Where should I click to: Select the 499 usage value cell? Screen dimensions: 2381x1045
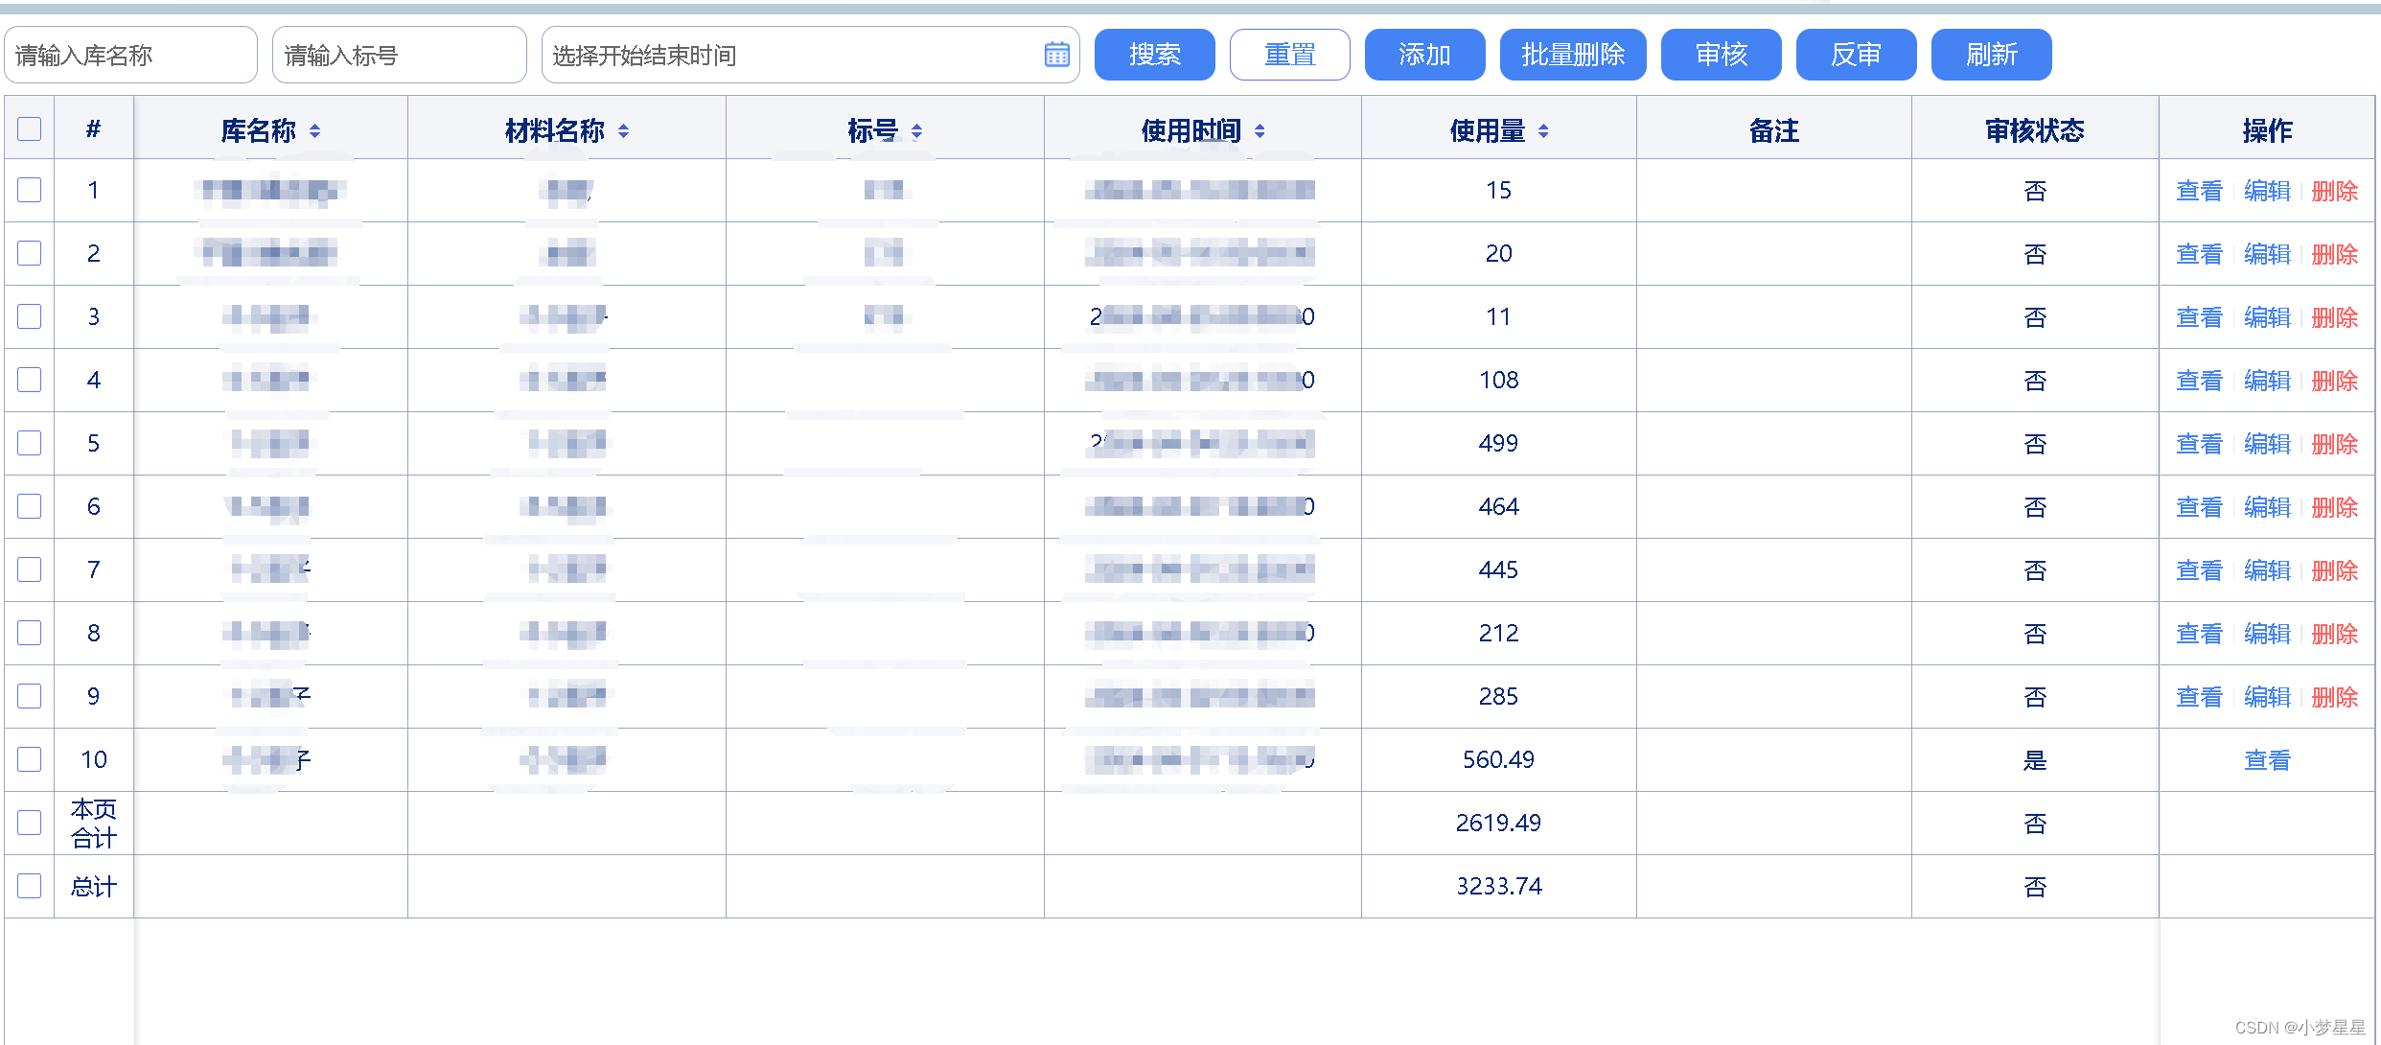click(x=1498, y=443)
